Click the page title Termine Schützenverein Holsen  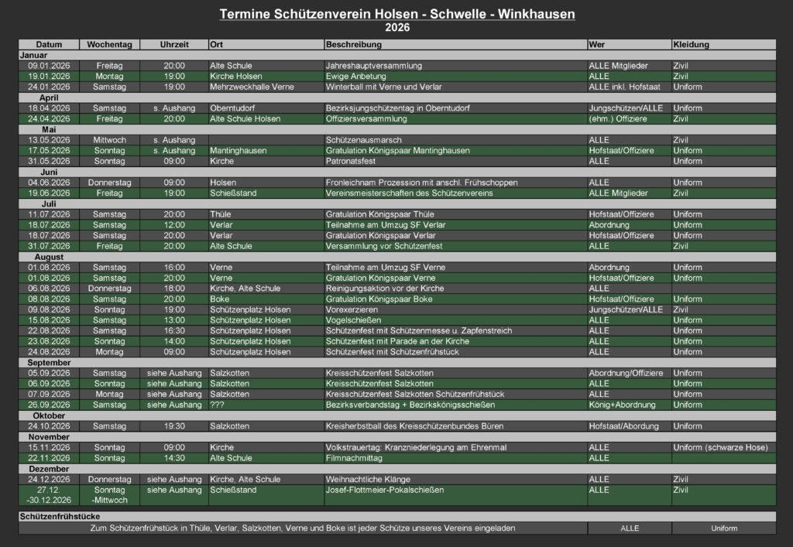[x=396, y=13]
